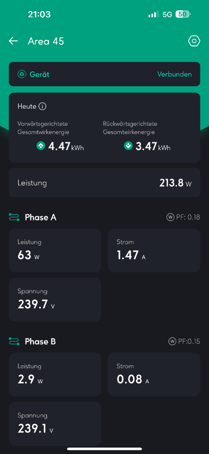This screenshot has height=454, width=209.
Task: Select the total Leistung 213.8 W row
Action: (x=104, y=183)
